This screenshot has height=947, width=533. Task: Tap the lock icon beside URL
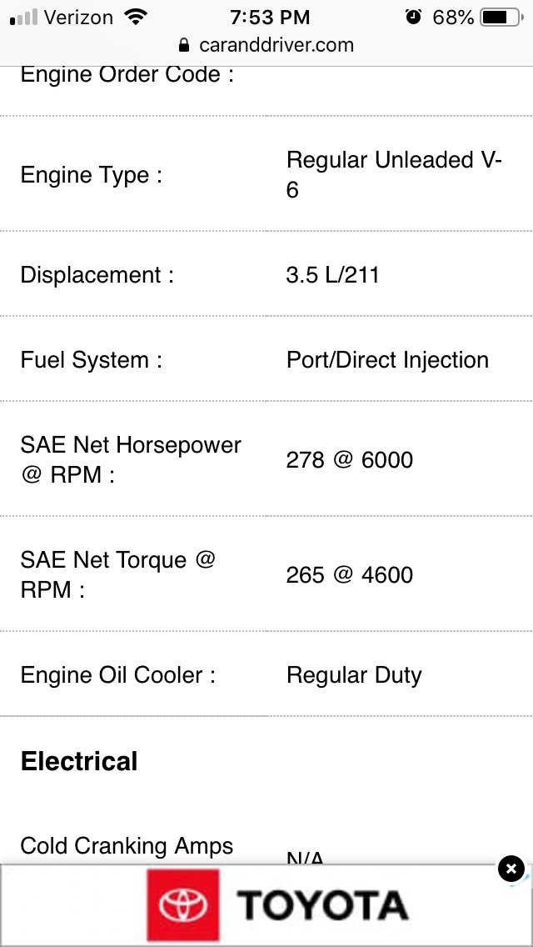click(x=185, y=45)
